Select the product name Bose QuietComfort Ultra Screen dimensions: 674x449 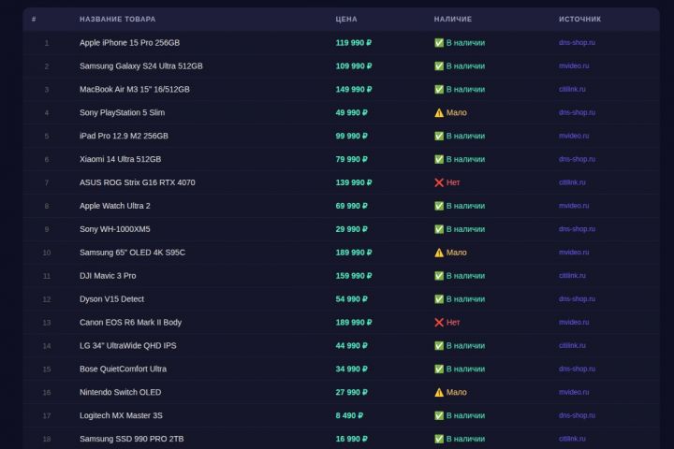pos(123,369)
